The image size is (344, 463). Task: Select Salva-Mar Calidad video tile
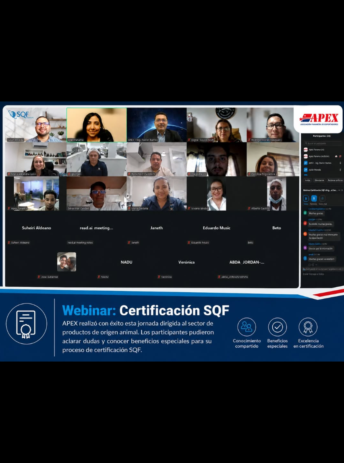(97, 194)
